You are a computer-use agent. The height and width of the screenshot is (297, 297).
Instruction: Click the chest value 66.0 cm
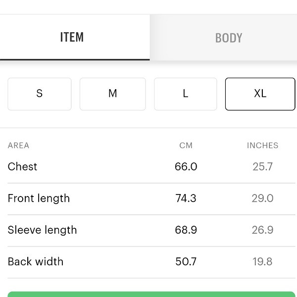[186, 167]
